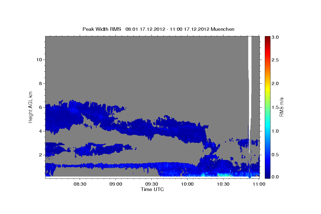Click the colorbar value 0.0
Screen dimensions: 321x214
pos(276,177)
